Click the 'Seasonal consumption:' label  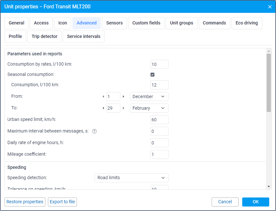click(x=31, y=74)
